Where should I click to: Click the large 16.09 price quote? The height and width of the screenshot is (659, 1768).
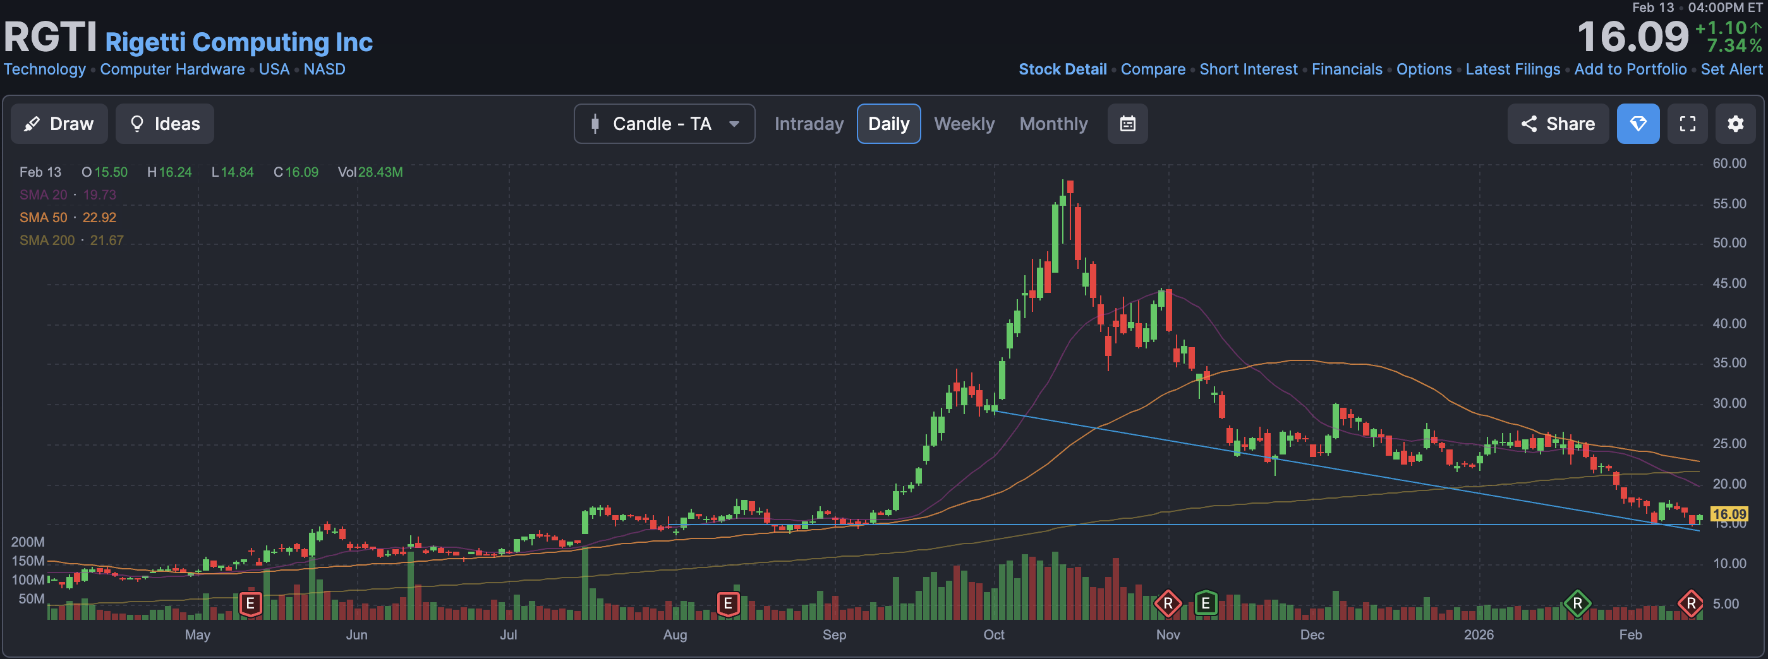[1633, 37]
